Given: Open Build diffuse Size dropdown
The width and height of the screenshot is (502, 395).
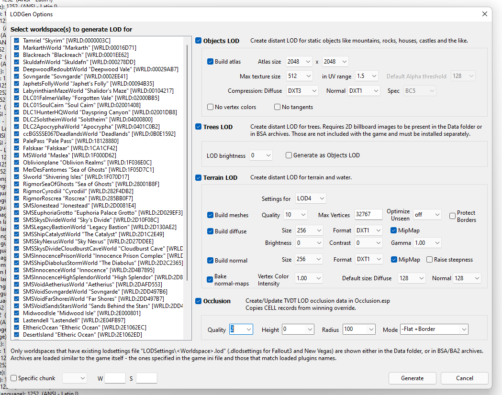Looking at the screenshot, I should click(x=309, y=230).
